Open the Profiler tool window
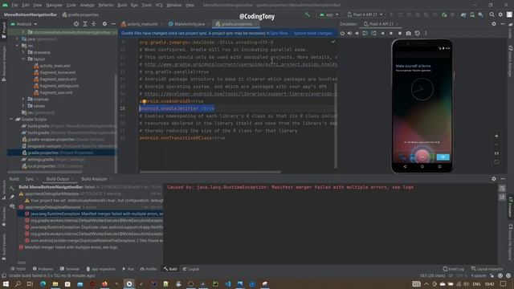Image resolution: width=514 pixels, height=289 pixels. [149, 269]
